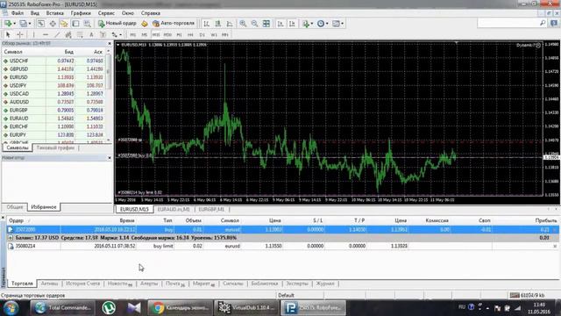Open the Графики menu

coord(81,13)
